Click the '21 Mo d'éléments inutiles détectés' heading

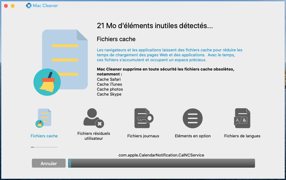[x=155, y=26]
